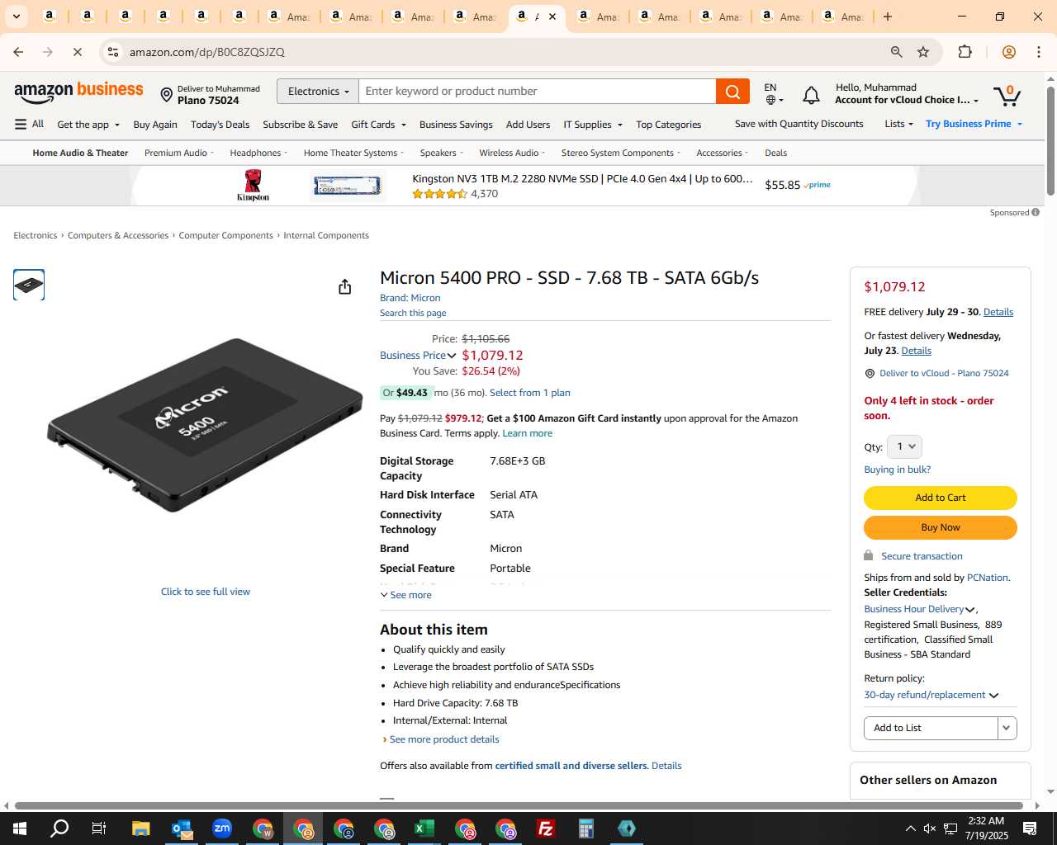Open the Lists dropdown menu

click(898, 124)
